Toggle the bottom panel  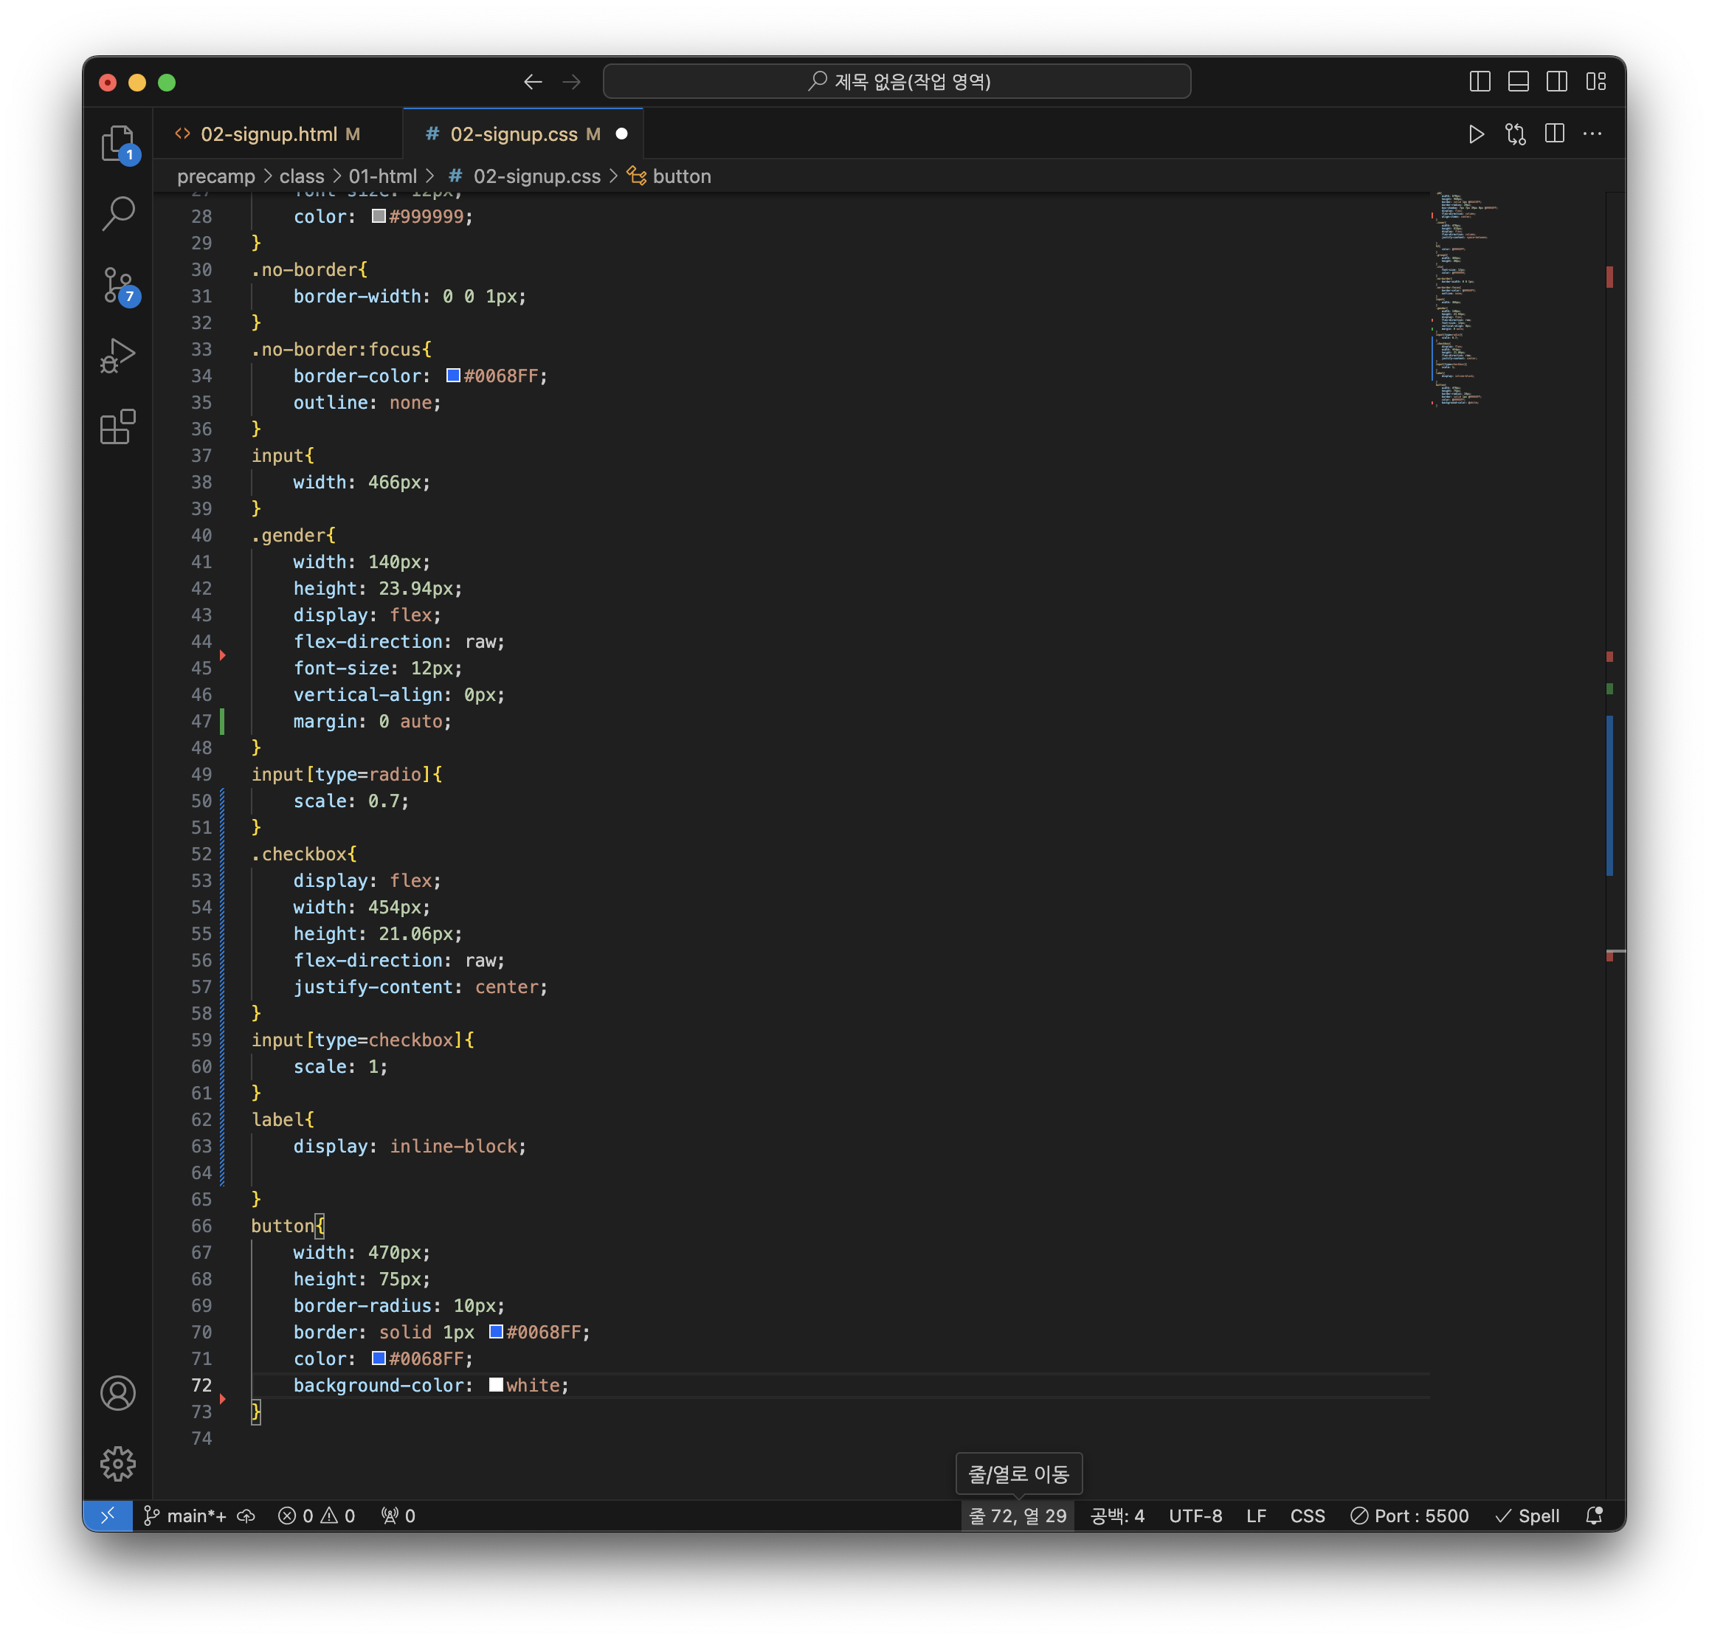[x=1518, y=82]
